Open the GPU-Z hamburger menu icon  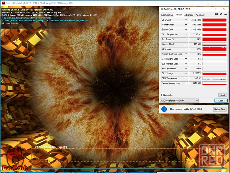pos(226,14)
